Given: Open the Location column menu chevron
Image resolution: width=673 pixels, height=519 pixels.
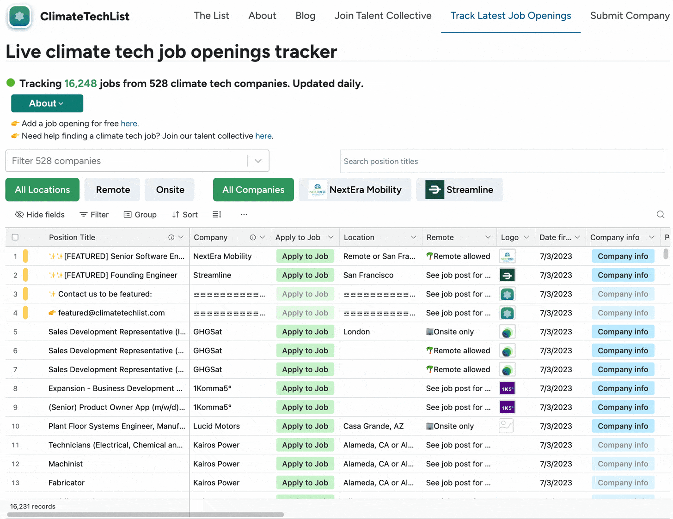Looking at the screenshot, I should (414, 237).
